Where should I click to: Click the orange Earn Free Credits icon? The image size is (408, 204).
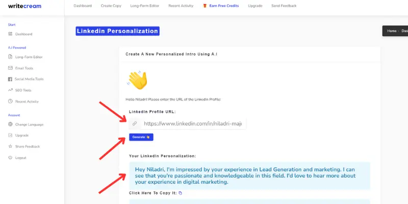tap(205, 6)
